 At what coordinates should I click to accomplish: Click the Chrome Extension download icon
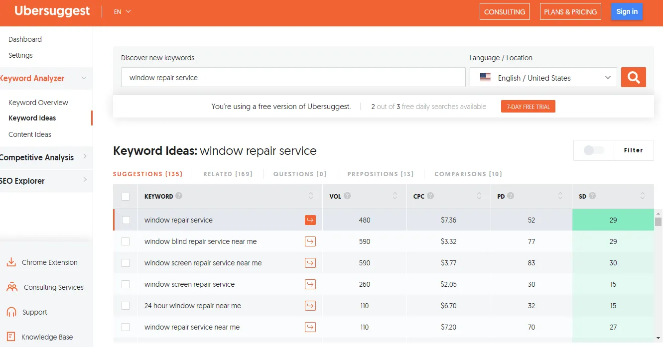click(x=11, y=262)
